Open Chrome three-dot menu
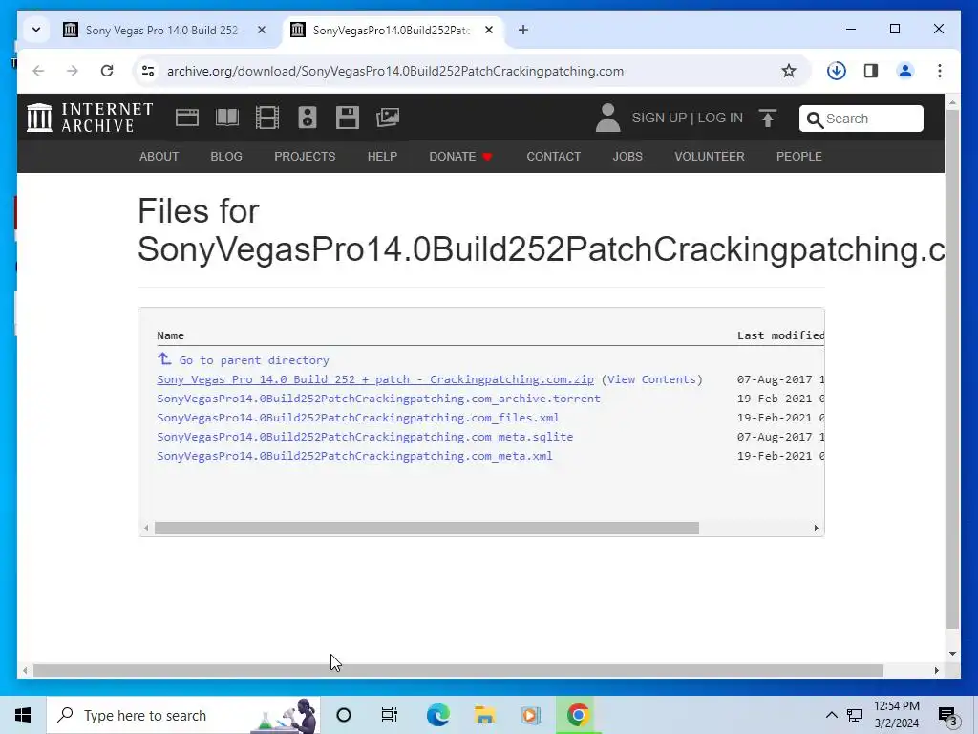978x734 pixels. coord(940,71)
